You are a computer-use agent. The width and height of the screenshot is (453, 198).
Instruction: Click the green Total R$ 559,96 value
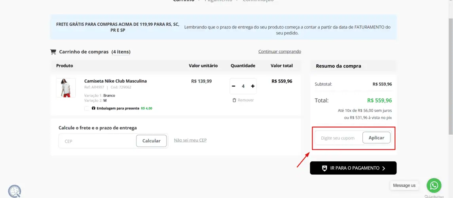(x=379, y=100)
